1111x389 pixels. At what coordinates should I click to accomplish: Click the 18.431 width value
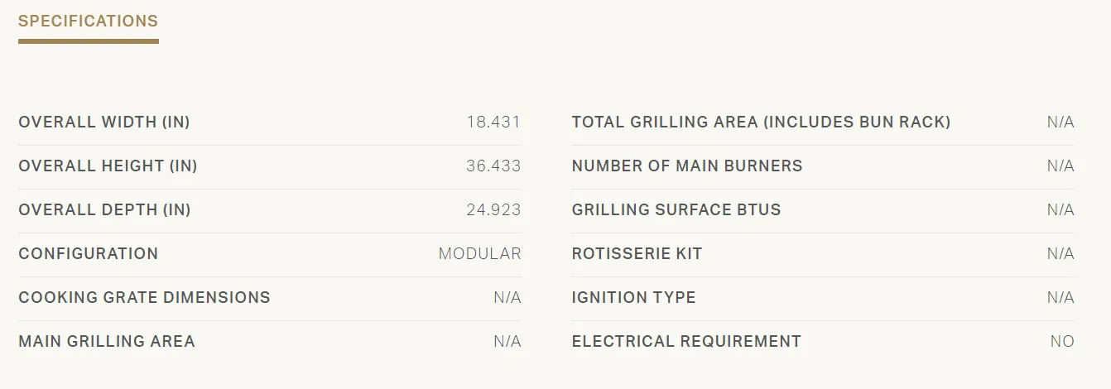click(493, 122)
